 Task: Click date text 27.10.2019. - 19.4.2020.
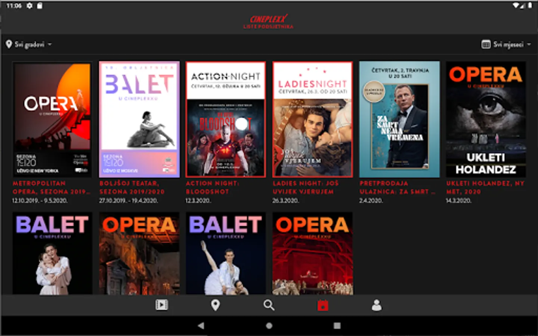(129, 200)
